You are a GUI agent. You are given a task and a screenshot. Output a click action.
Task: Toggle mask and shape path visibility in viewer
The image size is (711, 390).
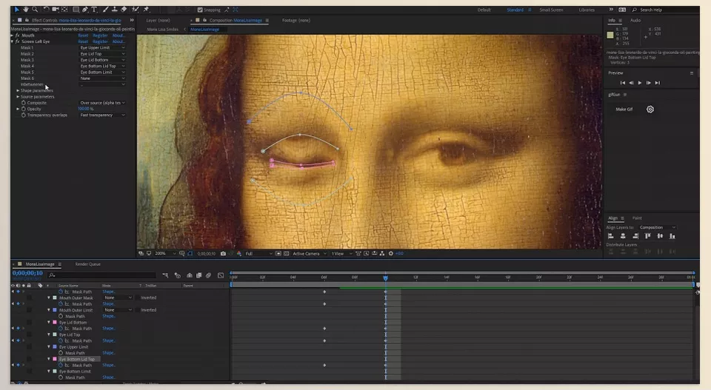190,254
